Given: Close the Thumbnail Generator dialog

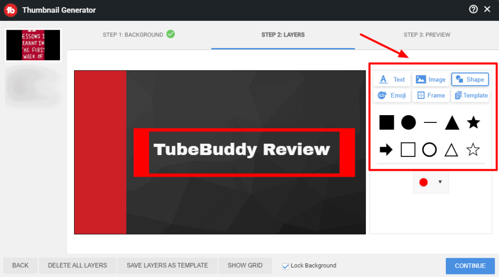Looking at the screenshot, I should 487,9.
